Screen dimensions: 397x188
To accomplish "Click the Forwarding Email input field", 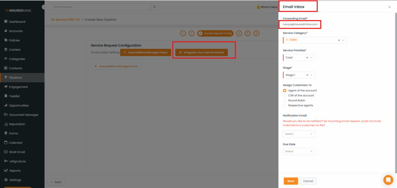I will click(x=300, y=24).
